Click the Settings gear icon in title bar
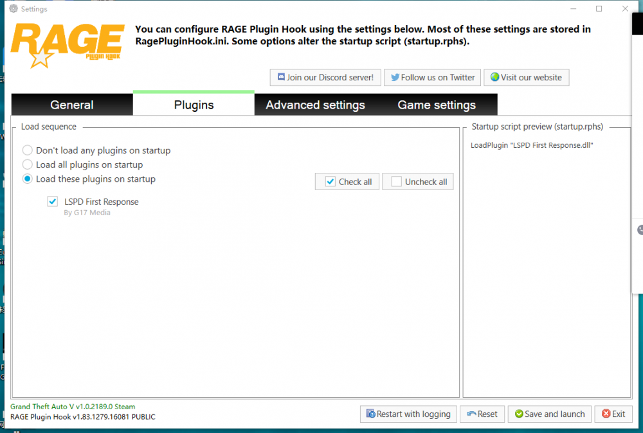The image size is (643, 433). pyautogui.click(x=13, y=9)
